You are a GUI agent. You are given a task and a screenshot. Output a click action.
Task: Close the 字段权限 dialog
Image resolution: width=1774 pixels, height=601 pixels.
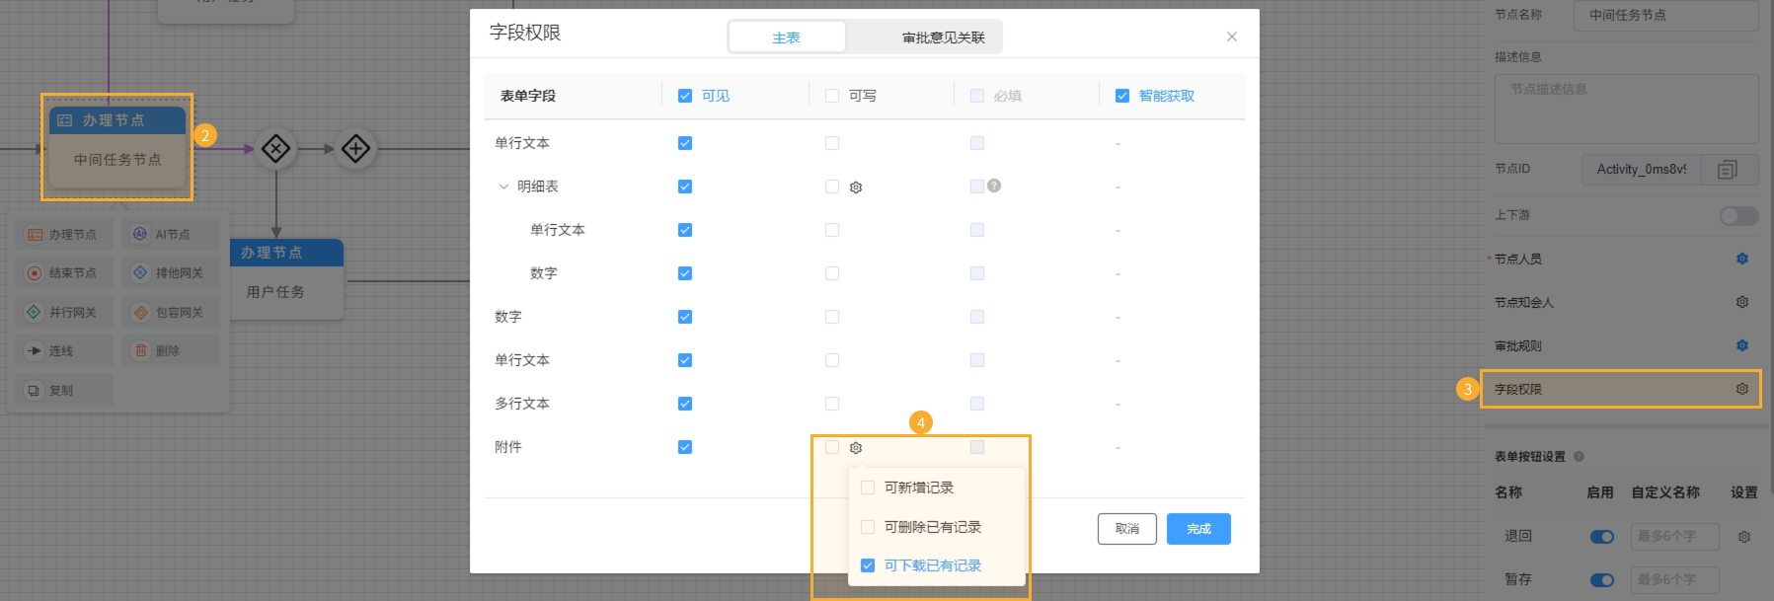1232,37
